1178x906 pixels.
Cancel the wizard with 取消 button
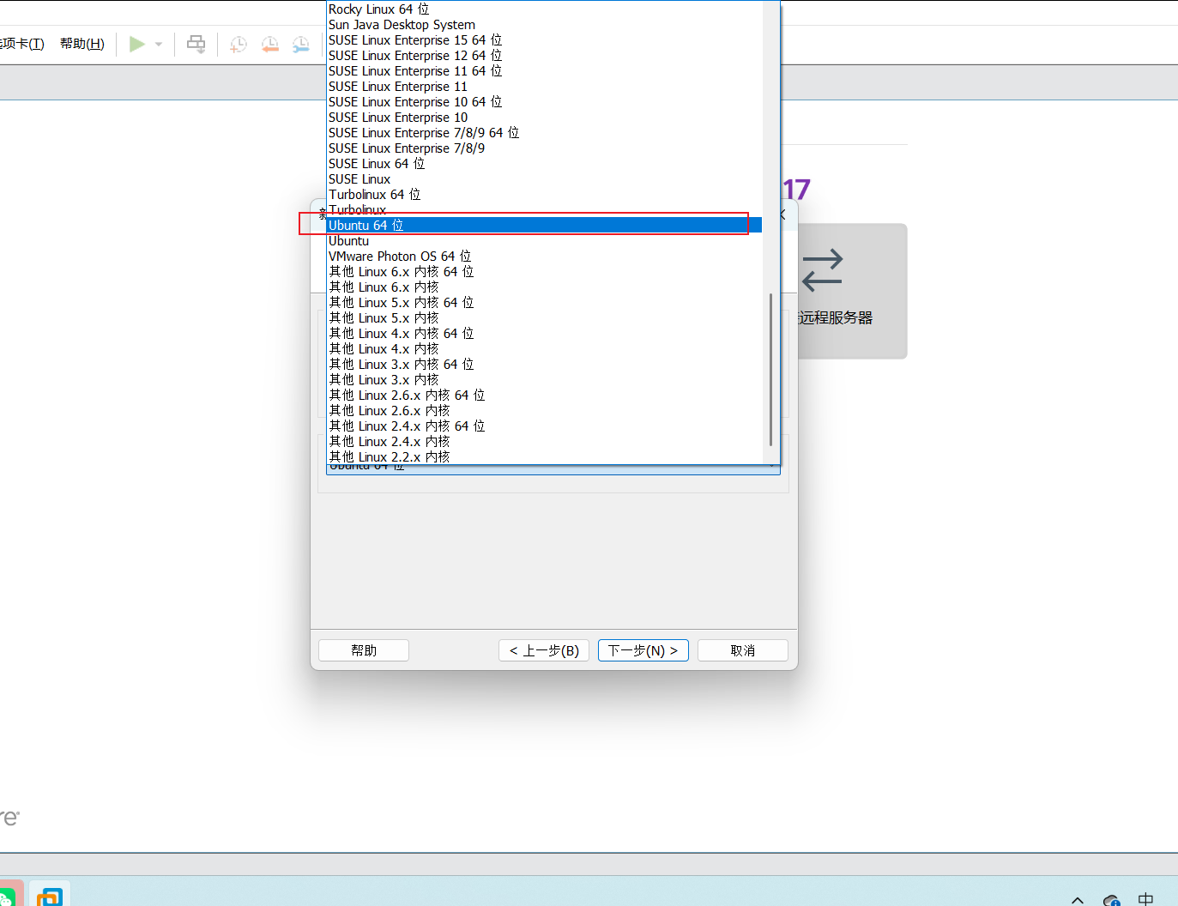pos(743,650)
